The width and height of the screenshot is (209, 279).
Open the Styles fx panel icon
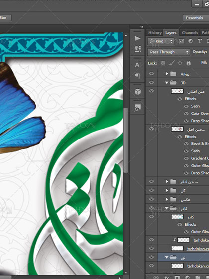pyautogui.click(x=137, y=108)
